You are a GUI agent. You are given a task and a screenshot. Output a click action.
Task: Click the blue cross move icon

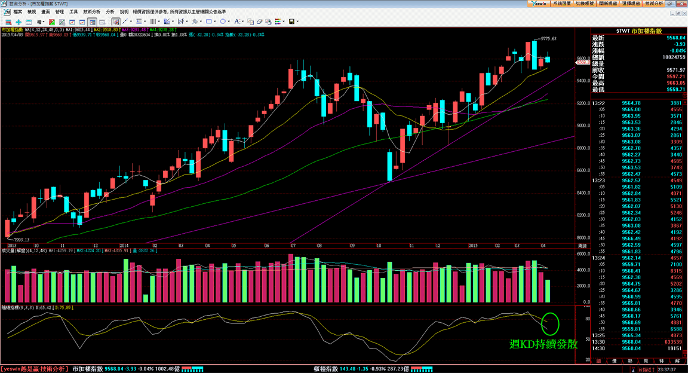pos(19,22)
